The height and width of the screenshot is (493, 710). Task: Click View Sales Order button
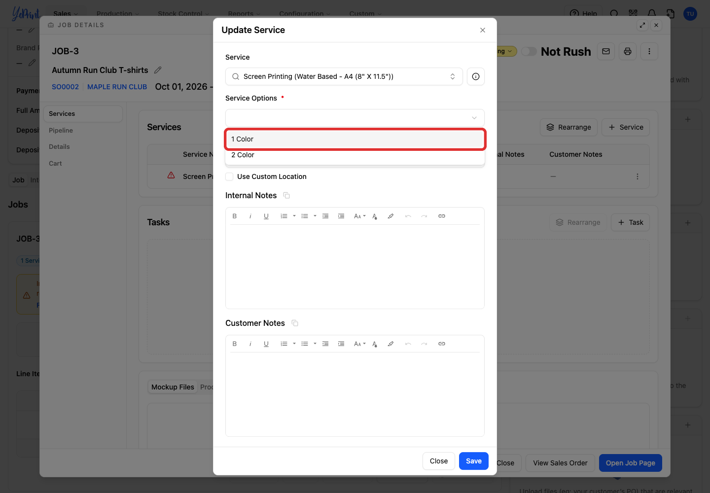coord(560,463)
